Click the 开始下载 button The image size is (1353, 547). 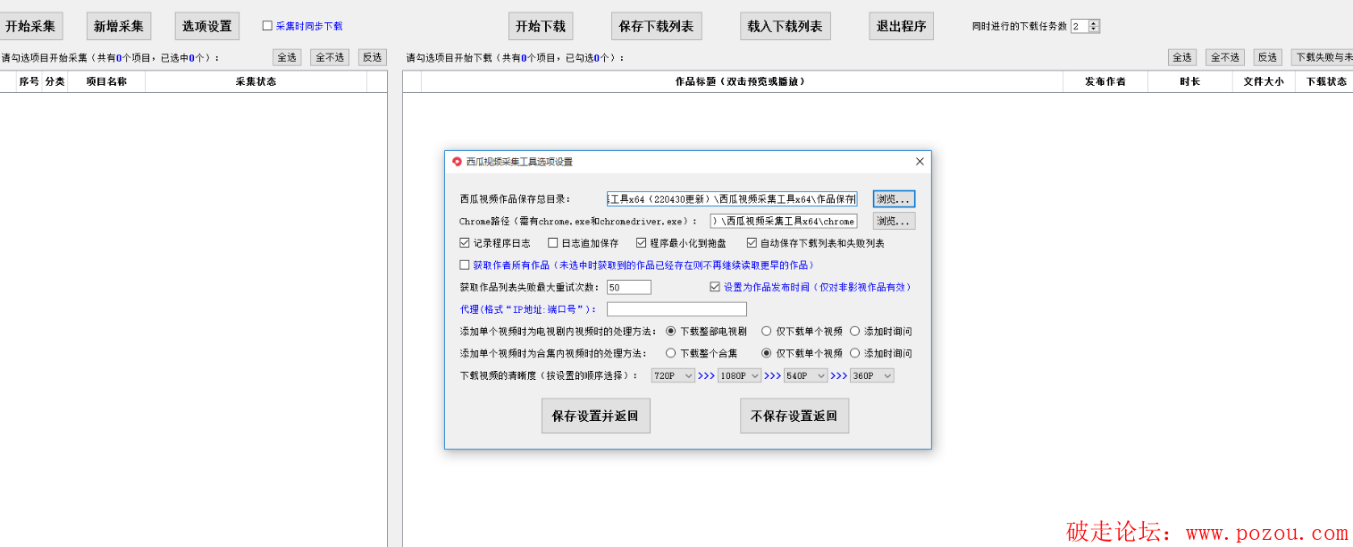pyautogui.click(x=541, y=26)
